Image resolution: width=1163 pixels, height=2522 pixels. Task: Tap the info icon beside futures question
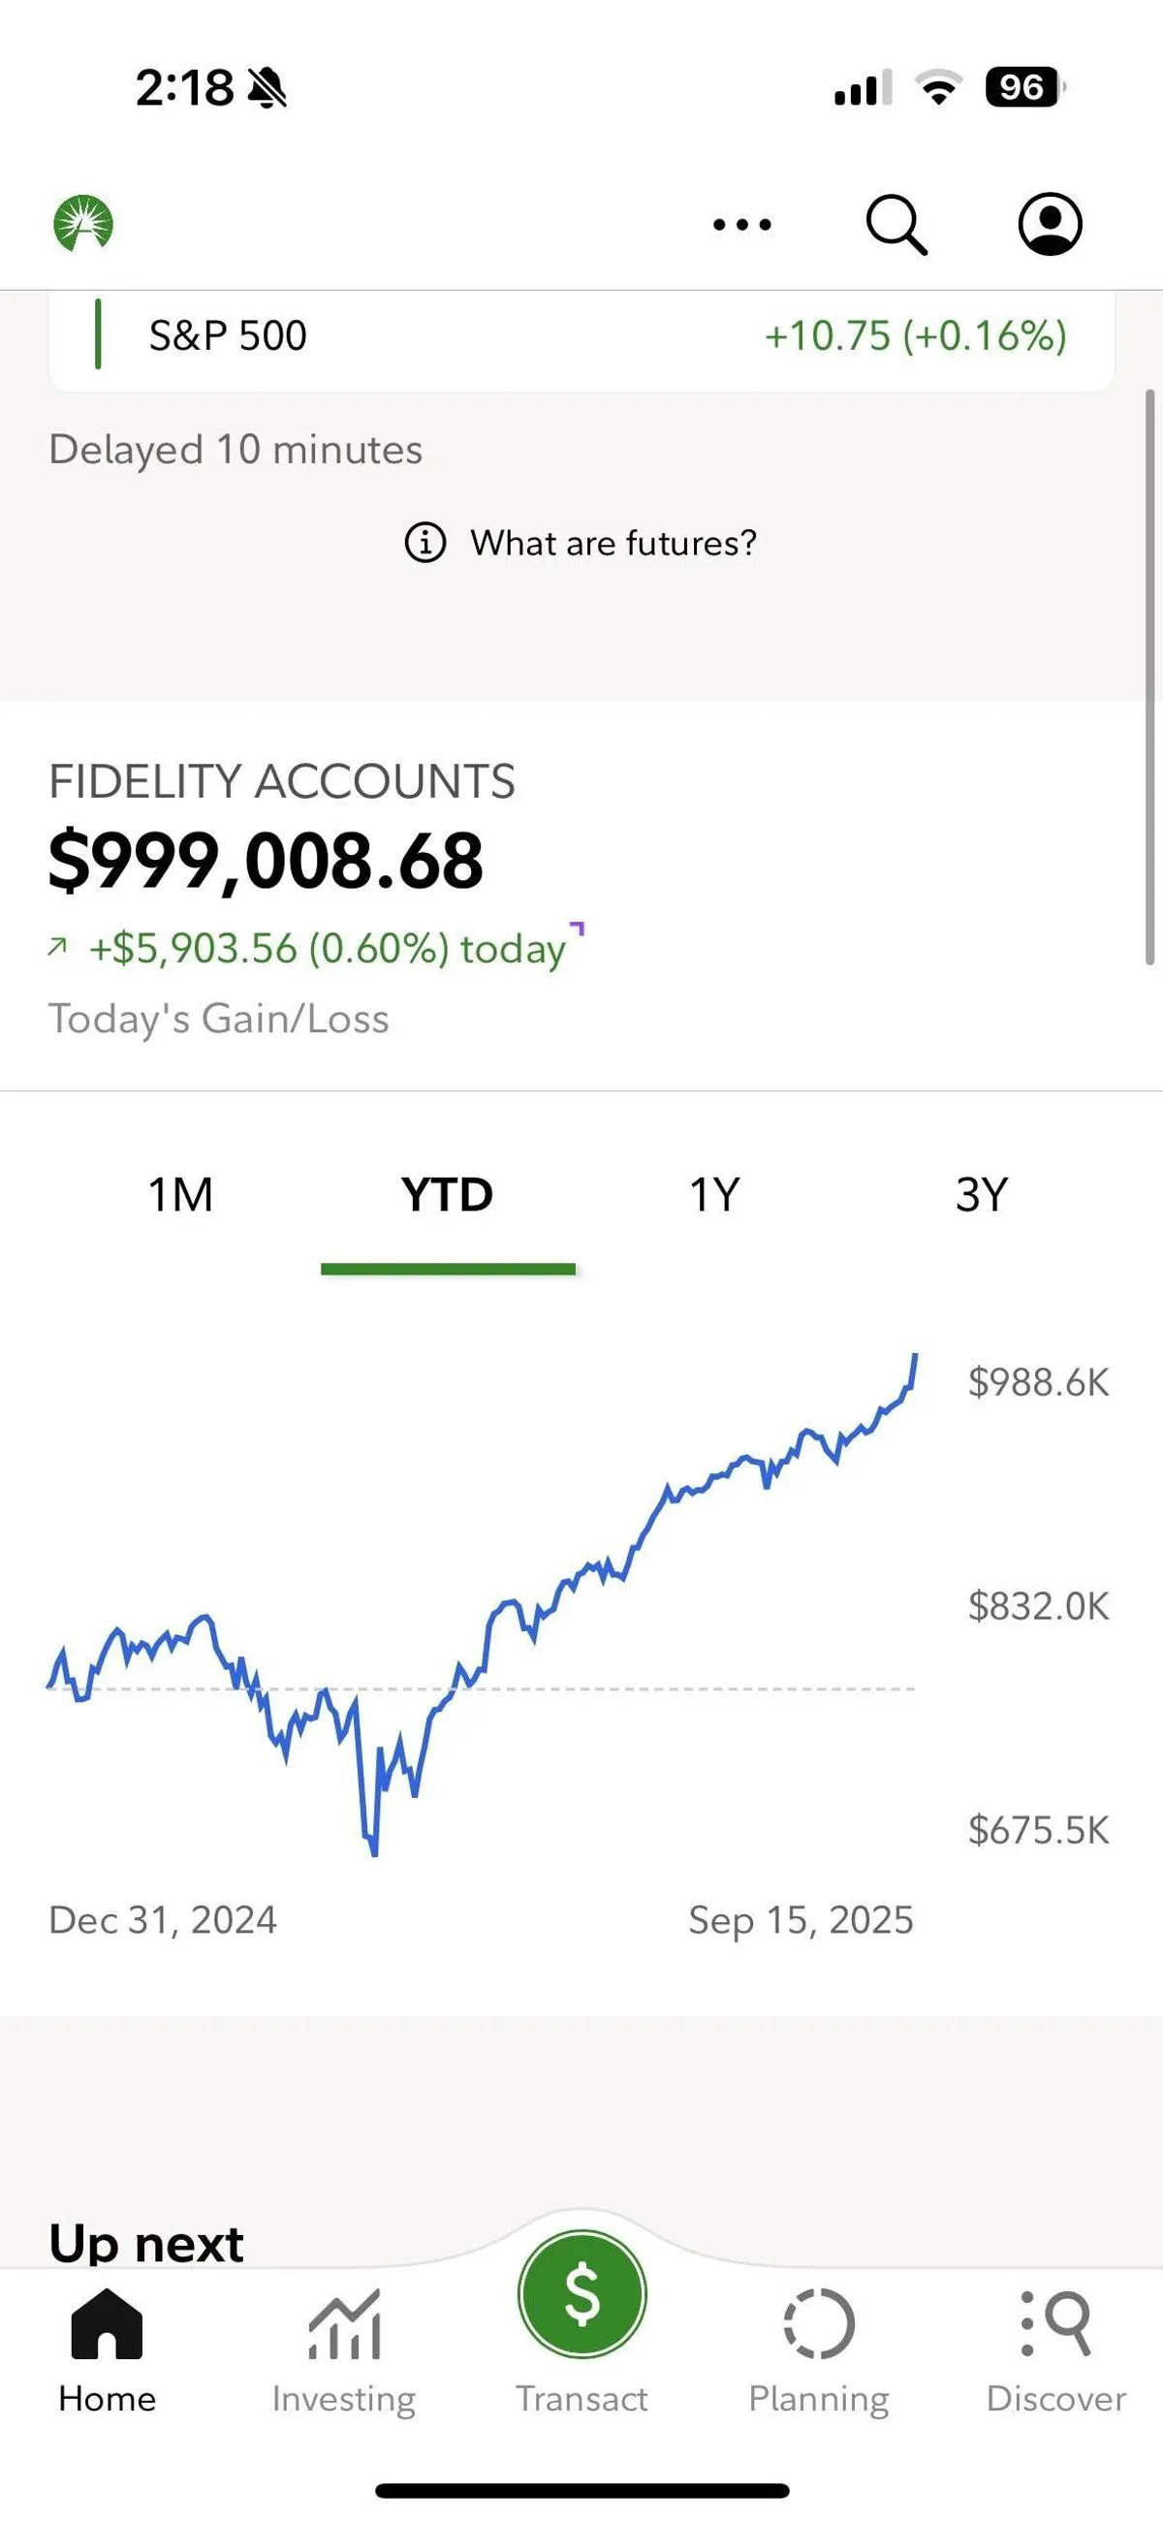(x=424, y=543)
